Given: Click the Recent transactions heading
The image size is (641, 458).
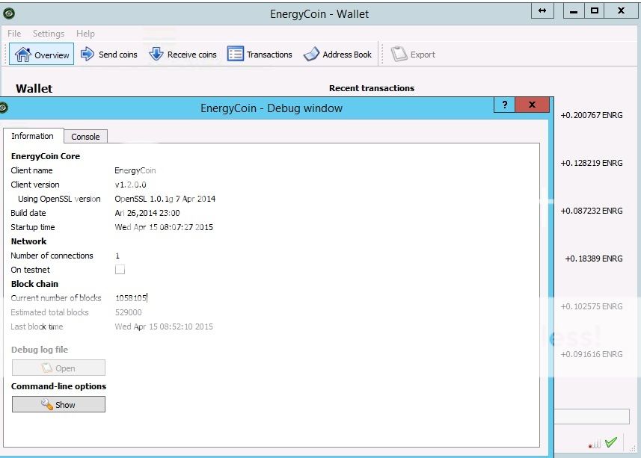Looking at the screenshot, I should click(x=372, y=88).
